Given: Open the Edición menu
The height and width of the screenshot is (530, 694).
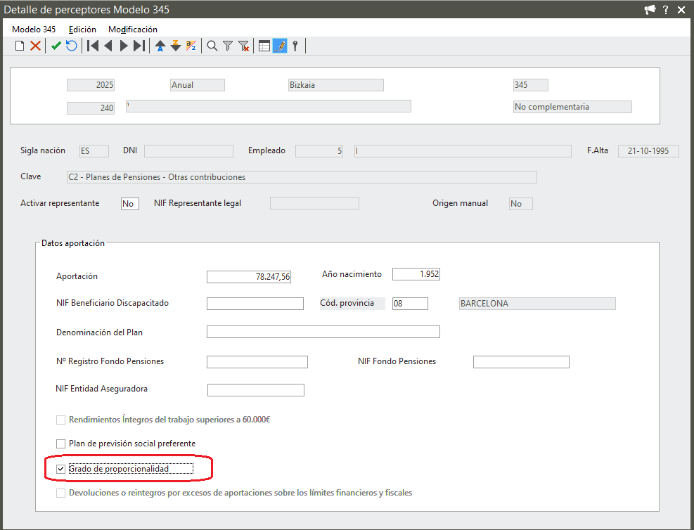Looking at the screenshot, I should 82,30.
